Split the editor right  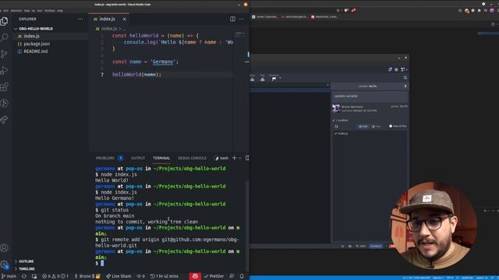[232, 19]
